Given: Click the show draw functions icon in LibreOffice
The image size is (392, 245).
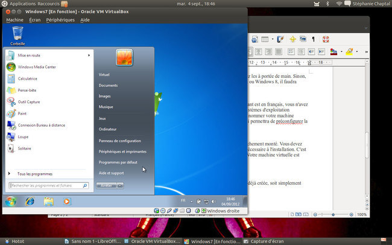Looking at the screenshot, I should point(280,39).
